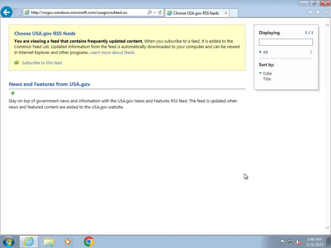Viewport: 331px width, 248px height.
Task: Open News and Features from USA.gov article
Action: coord(49,84)
